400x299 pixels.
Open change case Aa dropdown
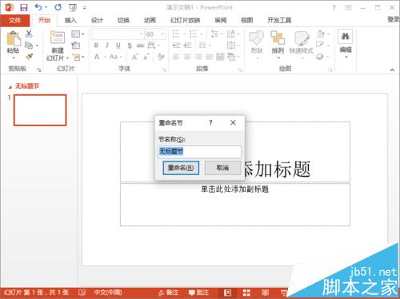click(116, 57)
